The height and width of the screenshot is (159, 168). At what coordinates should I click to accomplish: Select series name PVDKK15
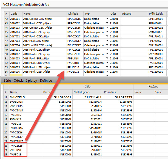pyautogui.click(x=25, y=119)
